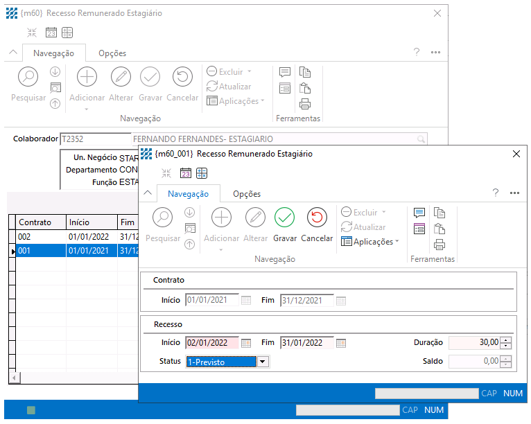
Task: Decrease Duração value with down arrow
Action: point(506,346)
